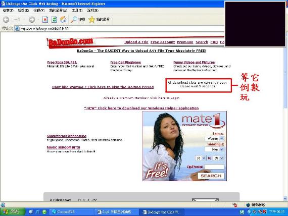Click the Zip/Postal input field
The width and height of the screenshot is (288, 216).
214,167
